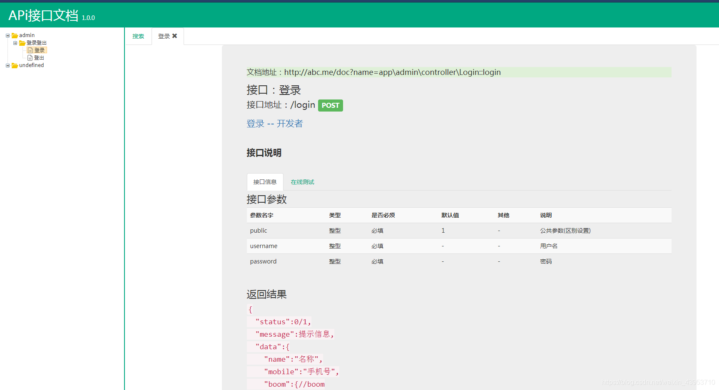Image resolution: width=719 pixels, height=390 pixels.
Task: Click the 接口：登录 heading
Action: [274, 90]
